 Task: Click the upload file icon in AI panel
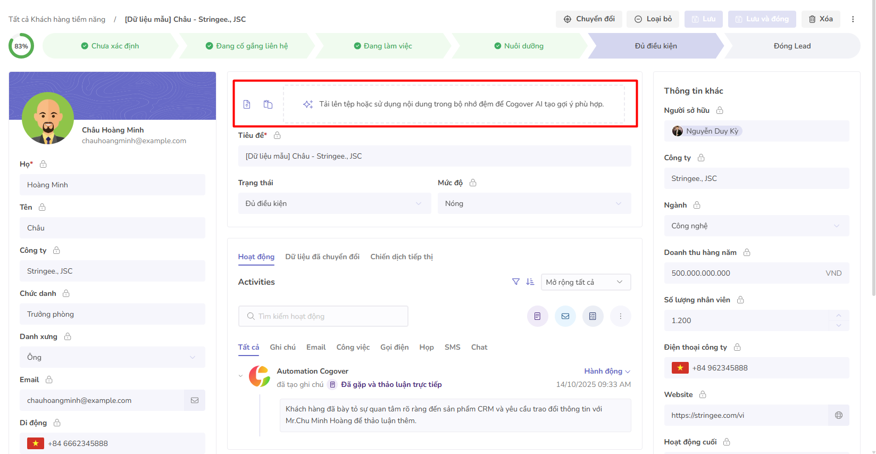point(247,104)
